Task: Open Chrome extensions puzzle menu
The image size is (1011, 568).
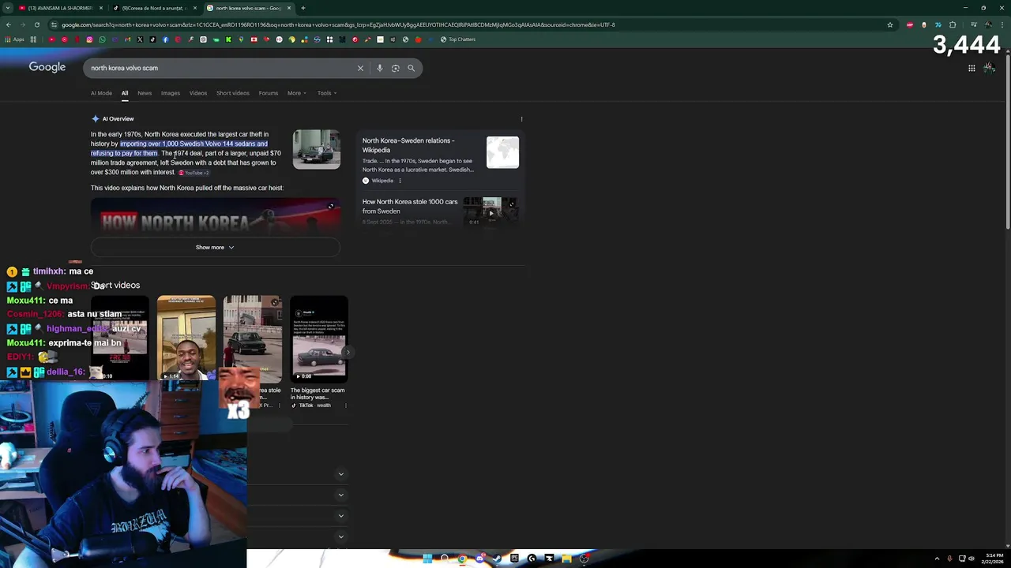Action: pyautogui.click(x=953, y=24)
